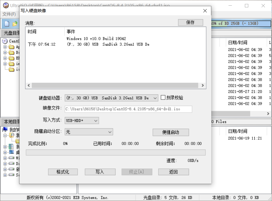This screenshot has width=272, height=201.
Task: Expand the 'Ap' folder node in image tree
Action: tap(5, 47)
